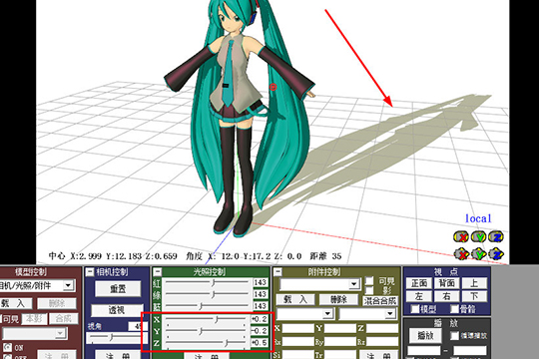Viewport: 539px width, 359px height.
Task: Adjust the 紅 red light slider
Action: click(207, 282)
